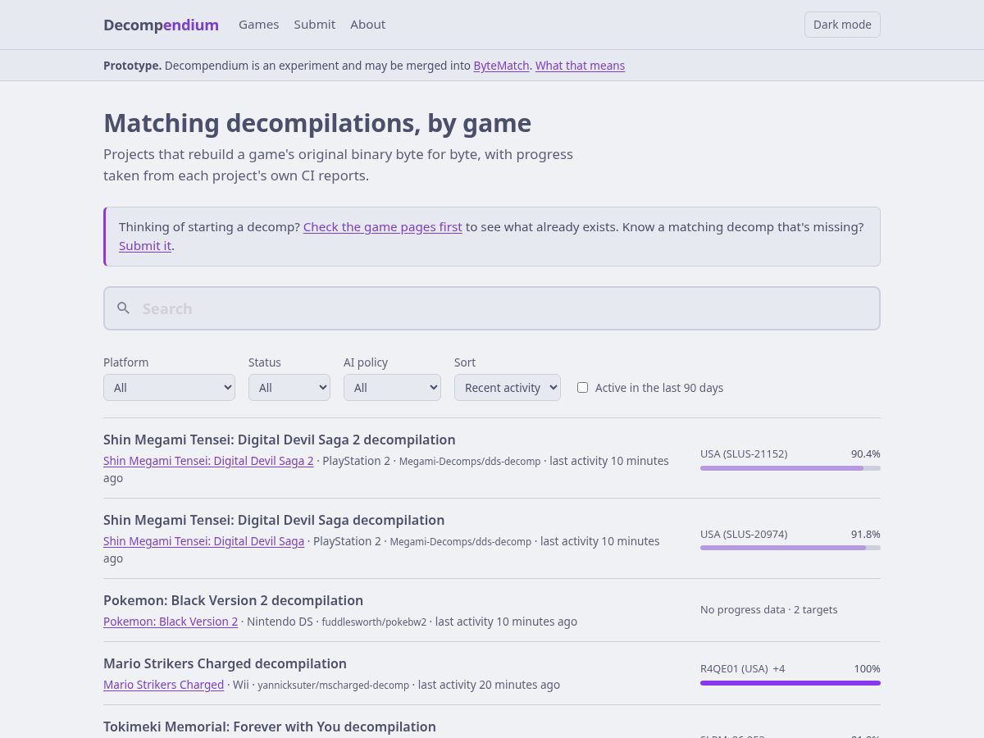
Task: Click 'Tokimeki Memorial: Forever with You decompilation' title
Action: [x=270, y=727]
